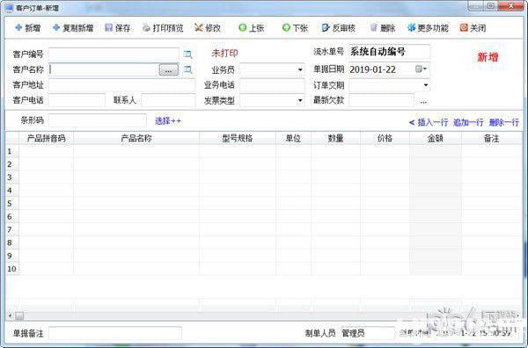Select row 1 header in the grid
Image resolution: width=528 pixels, height=348 pixels.
[x=12, y=151]
